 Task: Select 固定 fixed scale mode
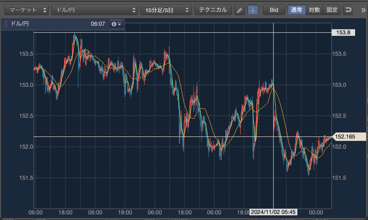coord(332,10)
